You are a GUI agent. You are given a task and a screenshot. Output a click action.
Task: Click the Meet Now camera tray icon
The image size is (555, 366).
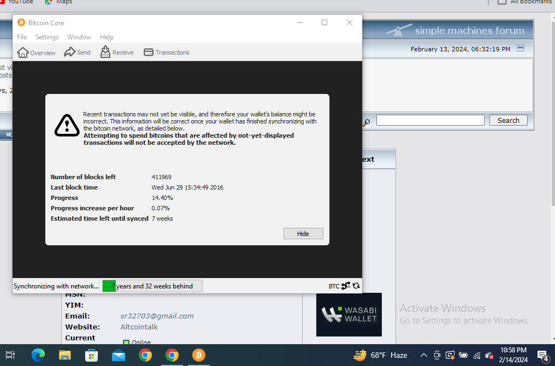(437, 356)
